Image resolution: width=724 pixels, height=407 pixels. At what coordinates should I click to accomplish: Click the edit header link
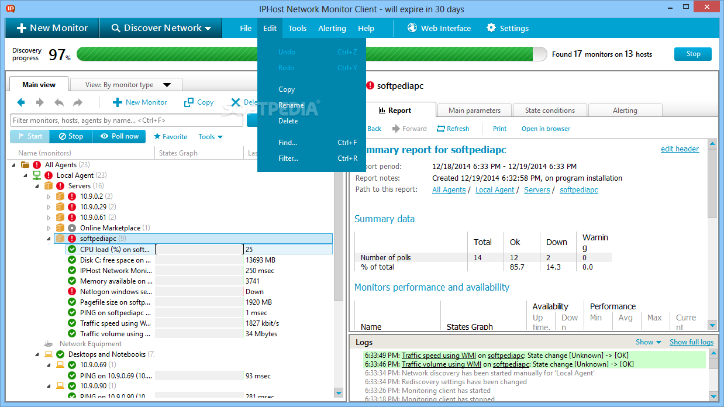tap(680, 149)
